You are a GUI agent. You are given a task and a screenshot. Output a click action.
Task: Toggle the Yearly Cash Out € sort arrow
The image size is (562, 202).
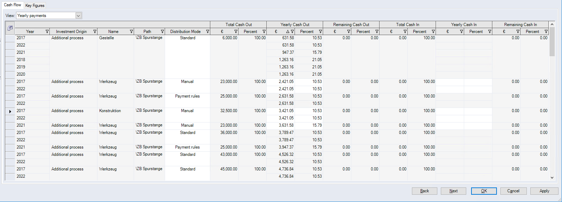(x=288, y=32)
